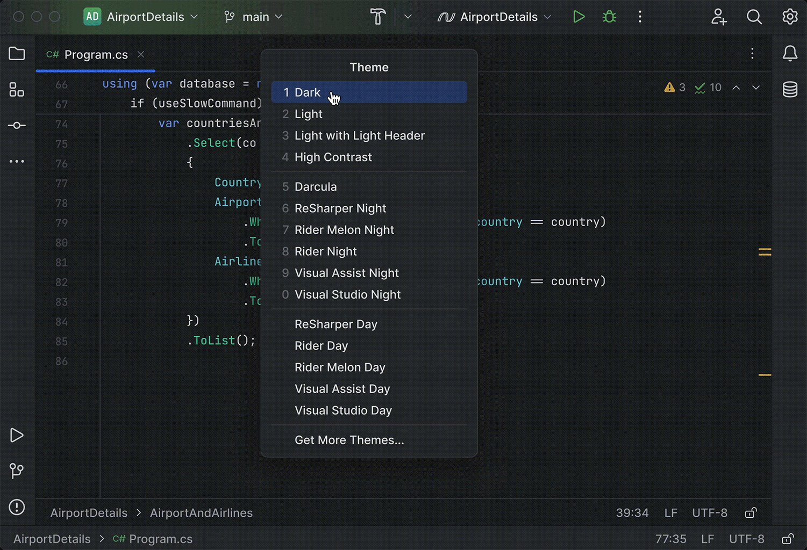Jump to next problem with the down arrow
The width and height of the screenshot is (807, 550).
pos(756,88)
